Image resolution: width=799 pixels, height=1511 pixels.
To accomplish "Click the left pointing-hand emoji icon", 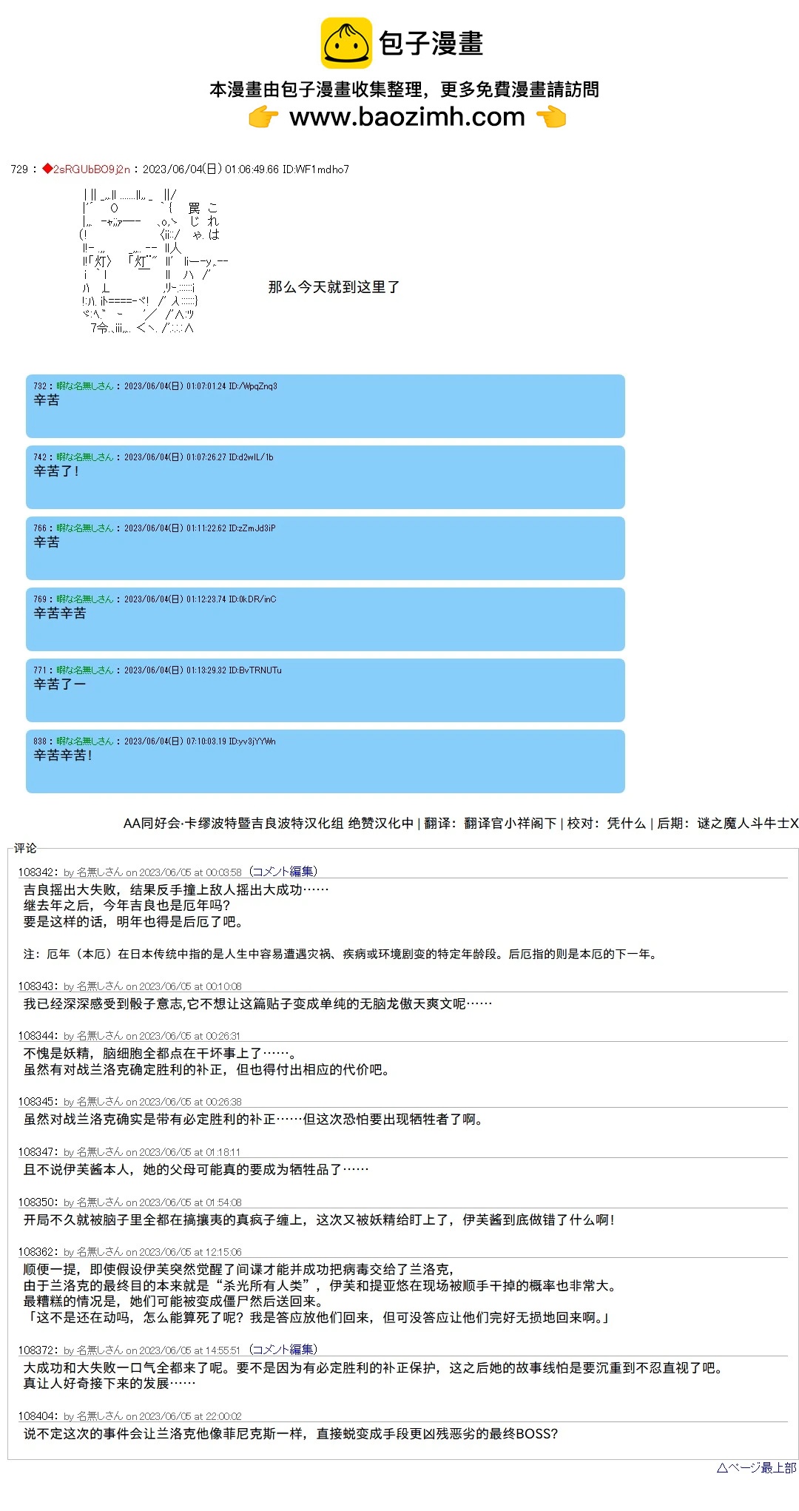I will (263, 117).
